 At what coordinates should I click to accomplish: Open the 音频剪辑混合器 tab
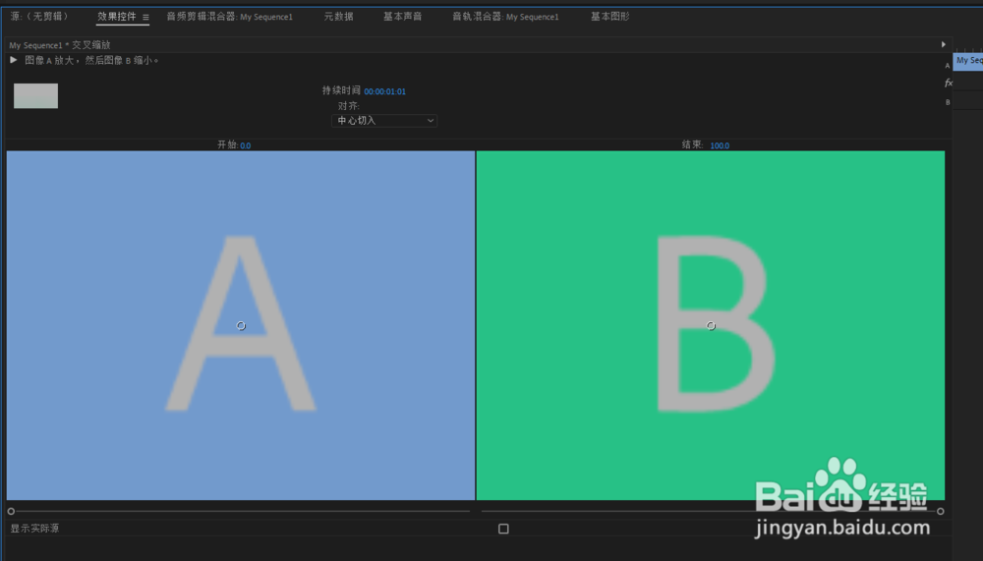tap(229, 17)
